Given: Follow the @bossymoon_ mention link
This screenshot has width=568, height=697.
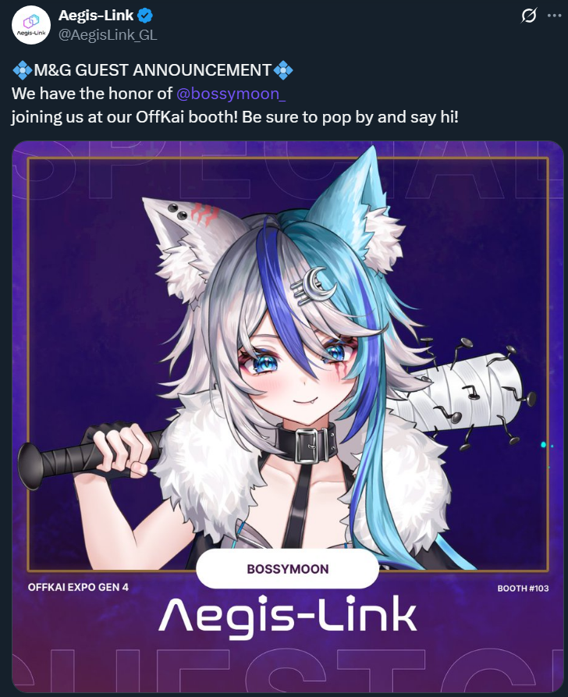Looking at the screenshot, I should 231,94.
